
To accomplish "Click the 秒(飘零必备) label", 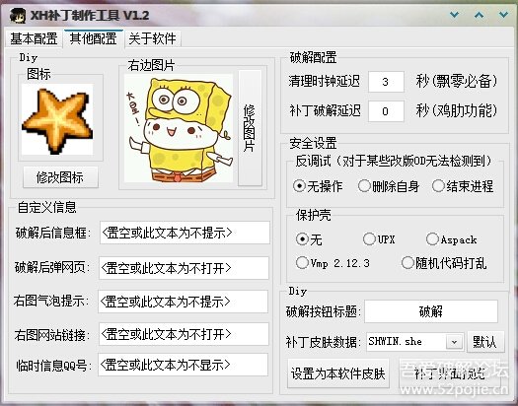I will pos(457,81).
